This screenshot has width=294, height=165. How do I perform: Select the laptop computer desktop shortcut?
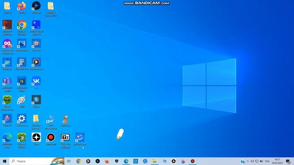(51, 121)
